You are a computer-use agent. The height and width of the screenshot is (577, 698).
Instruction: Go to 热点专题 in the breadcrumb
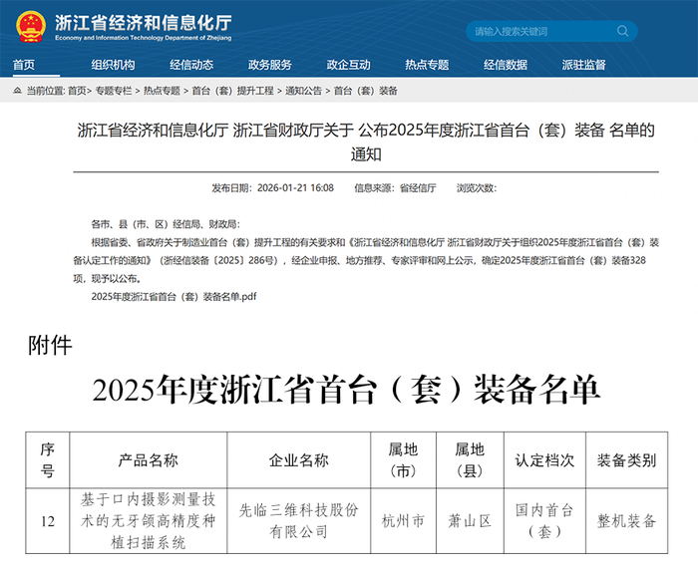click(162, 91)
